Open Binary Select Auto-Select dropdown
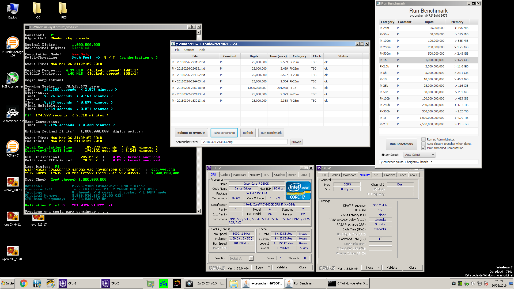Viewport: 514px width, 289px height. click(419, 155)
